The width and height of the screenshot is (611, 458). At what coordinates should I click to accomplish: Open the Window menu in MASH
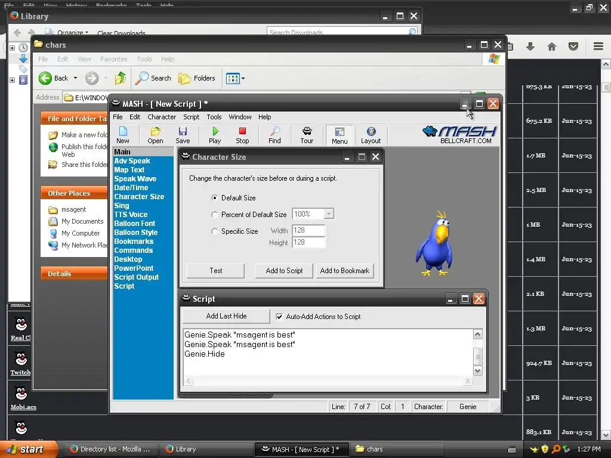click(x=240, y=117)
